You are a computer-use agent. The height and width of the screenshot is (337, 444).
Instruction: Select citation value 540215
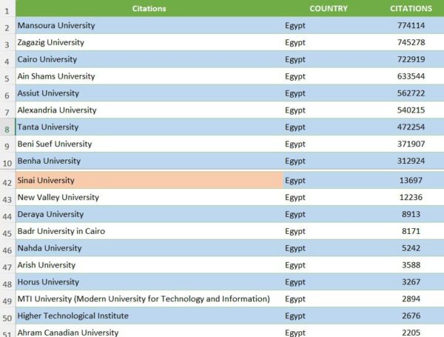[x=411, y=110]
